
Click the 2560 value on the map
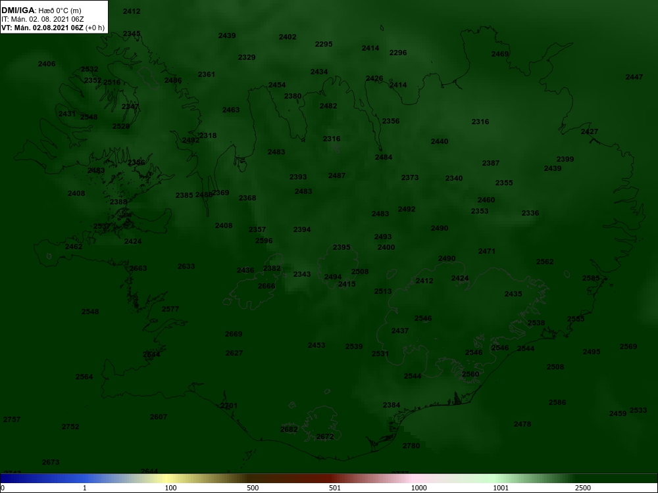click(470, 374)
